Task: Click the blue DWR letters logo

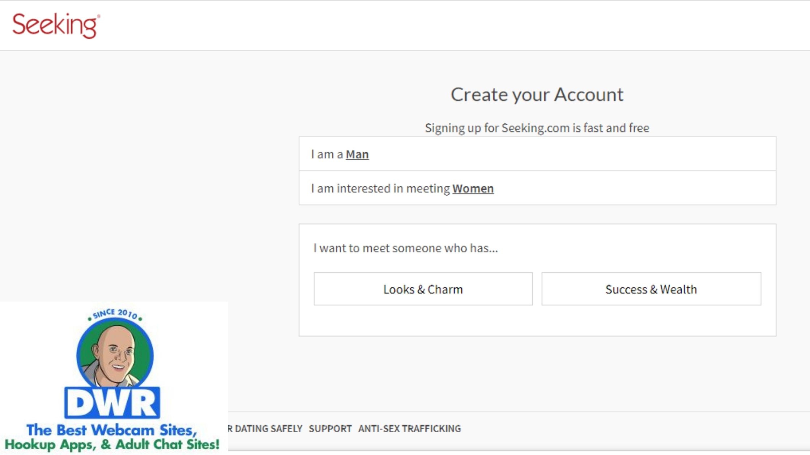Action: [x=112, y=403]
